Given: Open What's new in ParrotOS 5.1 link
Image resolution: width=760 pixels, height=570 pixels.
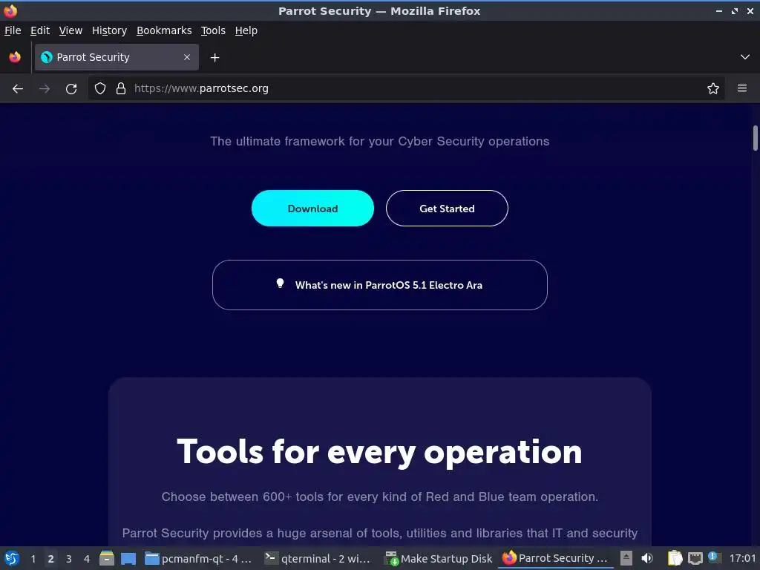Looking at the screenshot, I should (379, 285).
